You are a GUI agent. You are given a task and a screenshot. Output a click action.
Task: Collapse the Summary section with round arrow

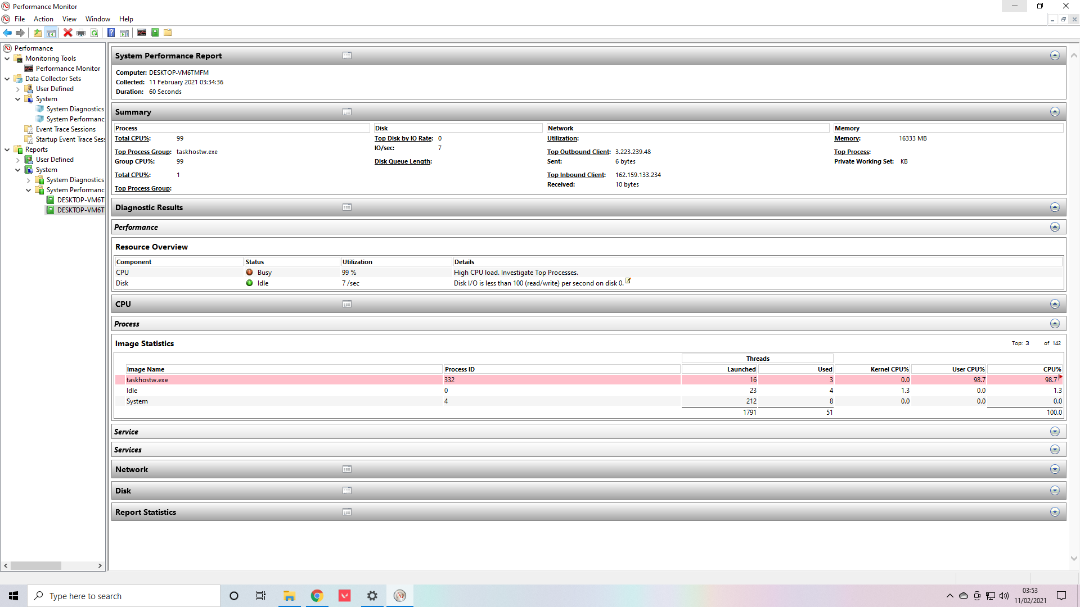[1055, 112]
